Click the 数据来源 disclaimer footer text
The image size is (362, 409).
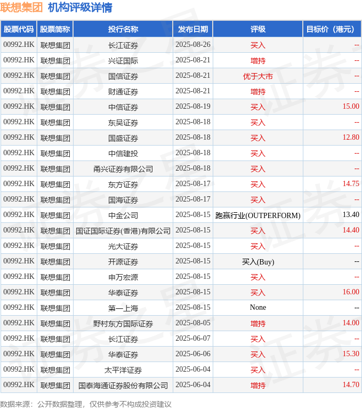coord(85,404)
